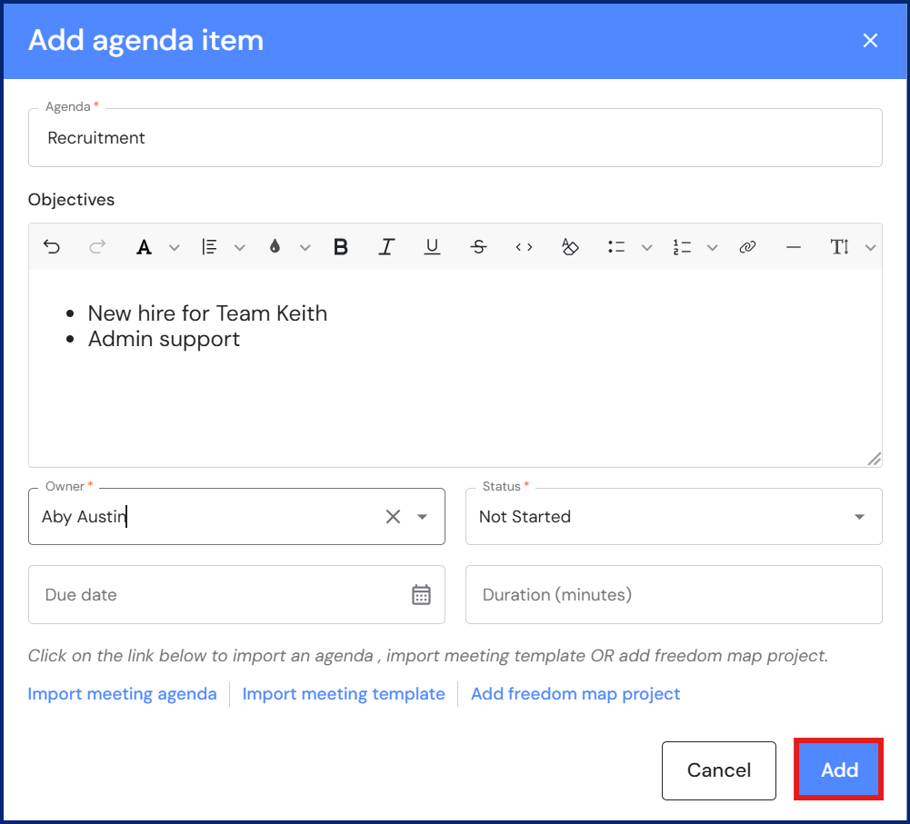Open the Add freedom map project link
Image resolution: width=910 pixels, height=824 pixels.
[575, 694]
